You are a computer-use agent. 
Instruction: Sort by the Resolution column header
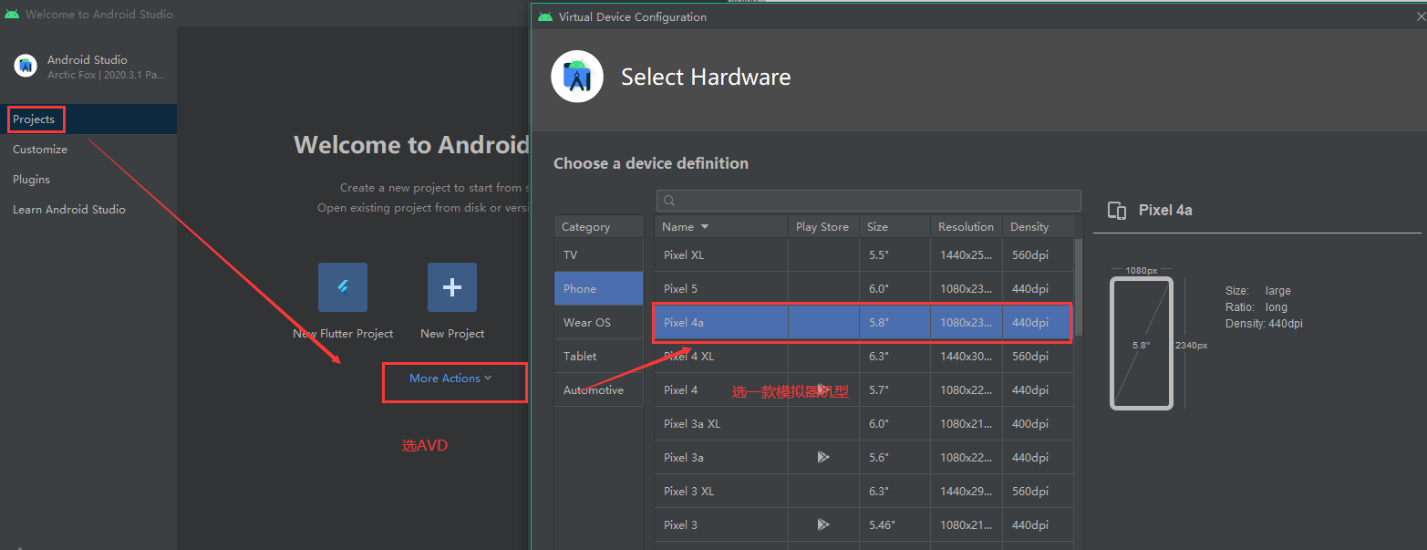tap(967, 227)
